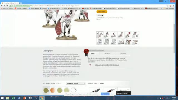Select the white paint swatch
The width and height of the screenshot is (178, 100).
(73, 90)
